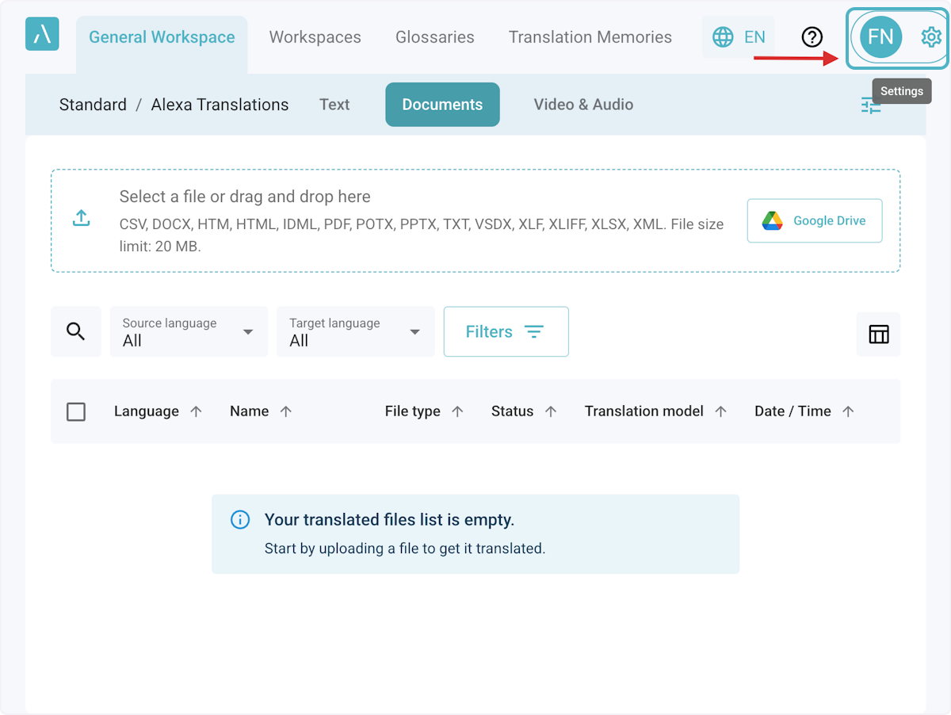
Task: Open the translation options sliders icon
Action: (871, 105)
